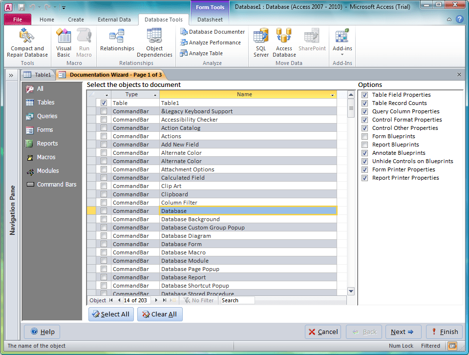
Task: Open Customize Quick Access Toolbar dropdown
Action: tap(63, 7)
